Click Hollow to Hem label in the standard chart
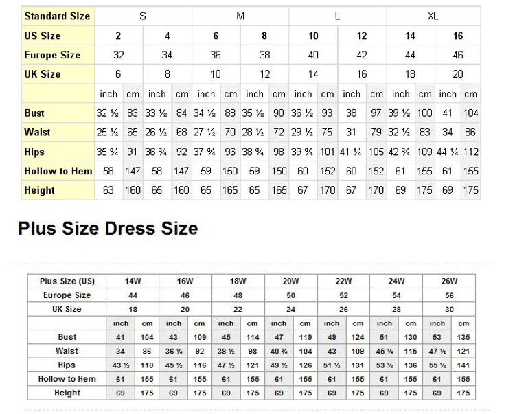Screen dimensions: 515x414 pyautogui.click(x=58, y=171)
